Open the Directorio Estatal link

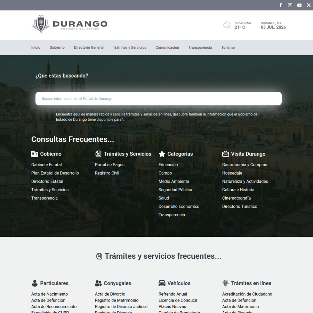tap(47, 182)
